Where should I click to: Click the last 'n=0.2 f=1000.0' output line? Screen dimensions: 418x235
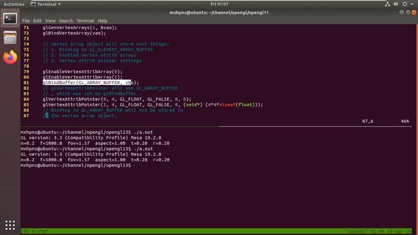pos(95,160)
